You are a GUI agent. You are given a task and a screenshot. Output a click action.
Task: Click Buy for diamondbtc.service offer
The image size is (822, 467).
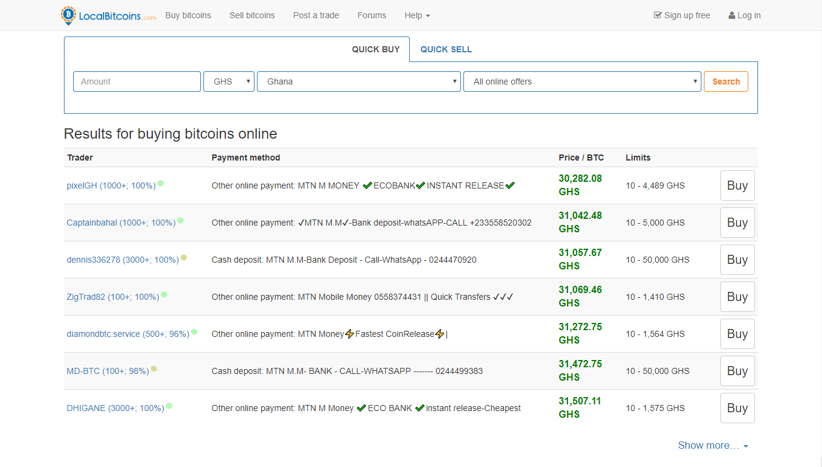[x=737, y=334]
